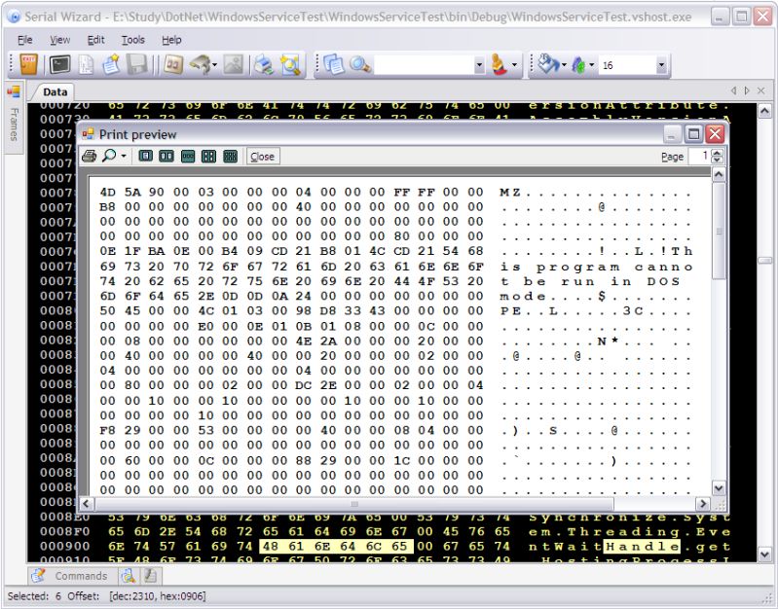Click the Page number field in Print preview
This screenshot has width=778, height=609.
point(699,157)
